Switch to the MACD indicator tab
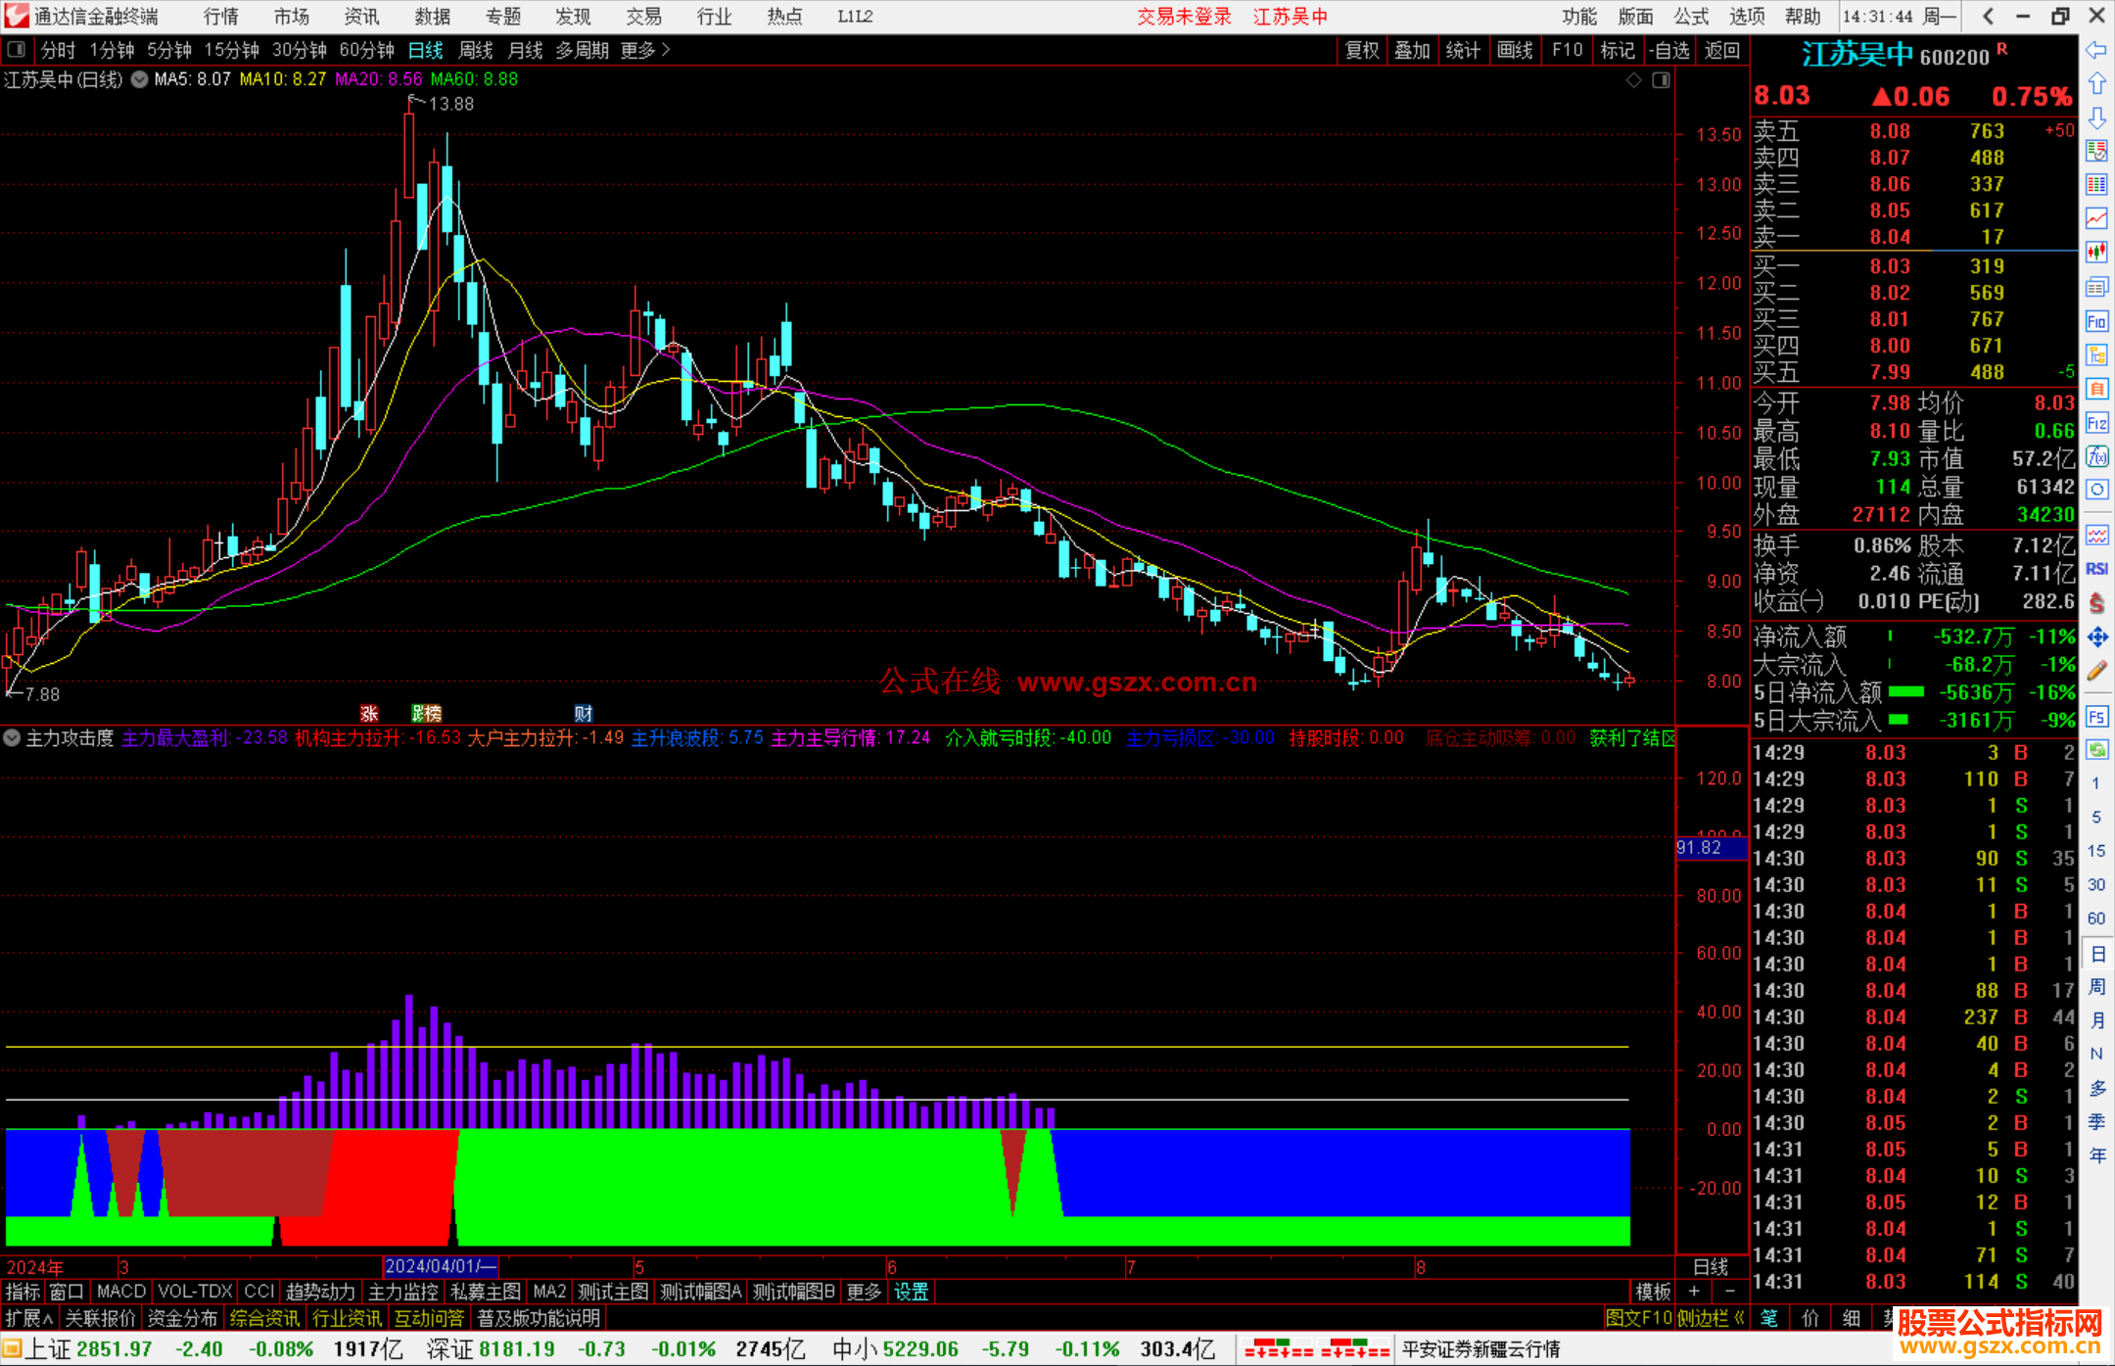 tap(120, 1292)
